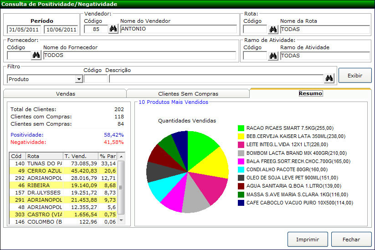Viewport: 375px width, 250px height.
Task: Click the vendor name field ANTONIO
Action: coord(179,29)
